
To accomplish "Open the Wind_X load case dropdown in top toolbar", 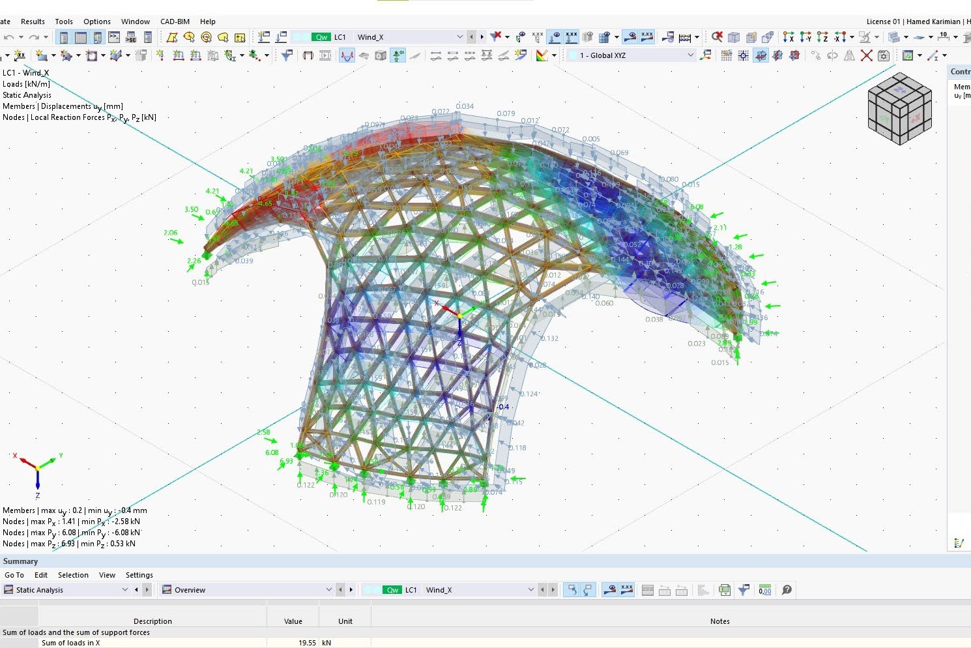I will point(459,37).
